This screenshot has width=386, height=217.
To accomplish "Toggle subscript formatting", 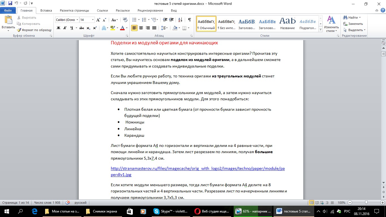I will pyautogui.click(x=88, y=28).
